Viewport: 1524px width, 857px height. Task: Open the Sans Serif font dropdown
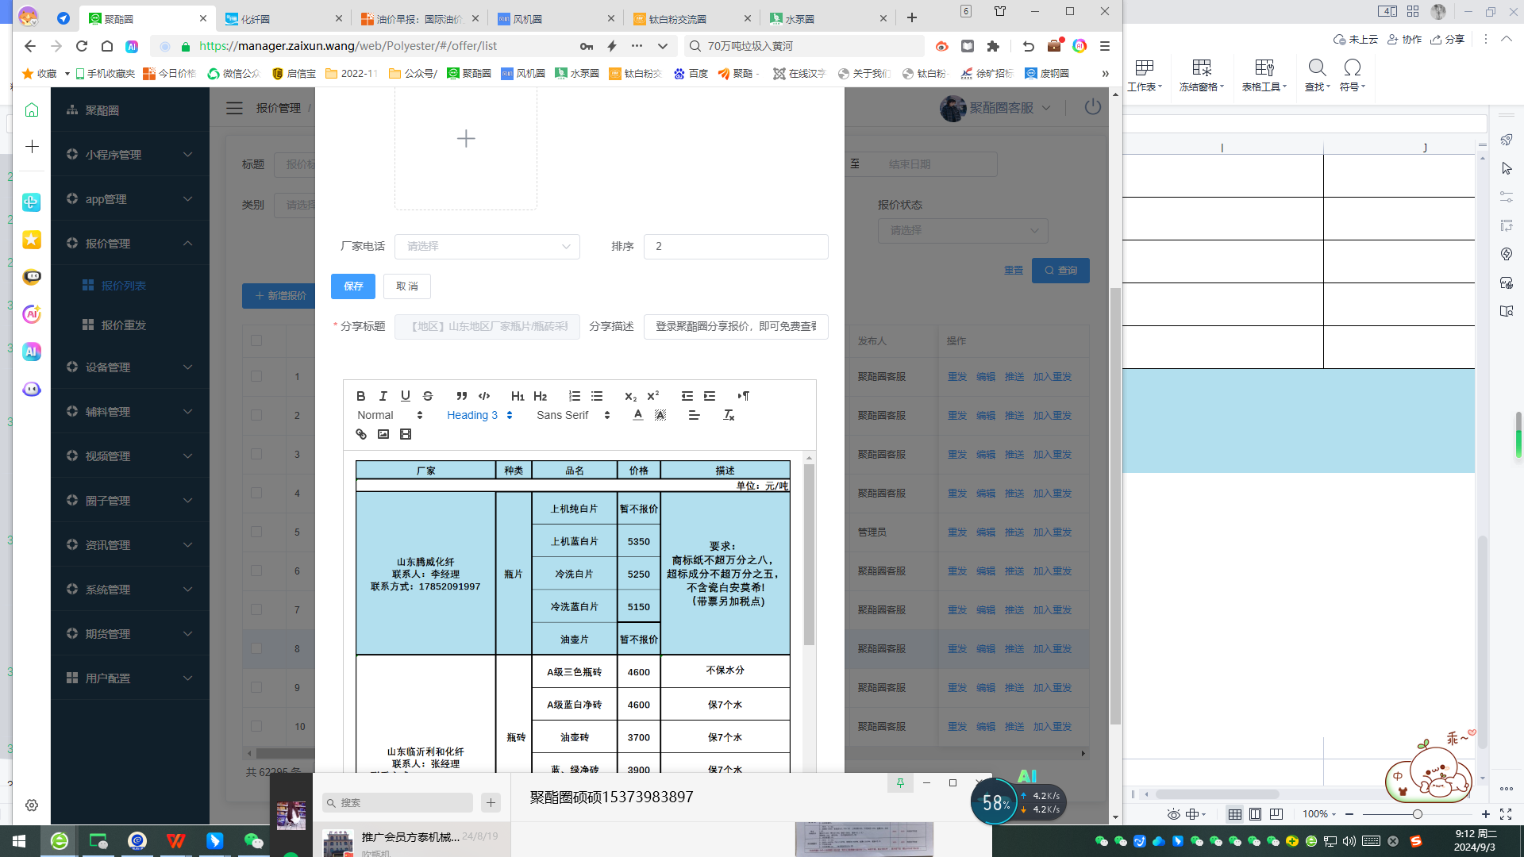click(572, 415)
